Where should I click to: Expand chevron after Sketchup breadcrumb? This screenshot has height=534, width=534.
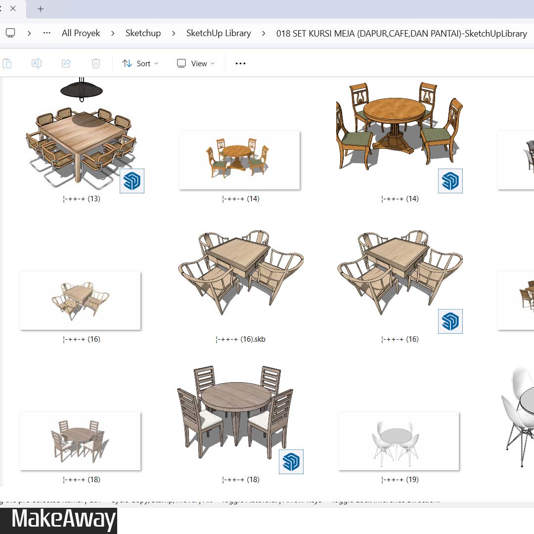pos(174,33)
